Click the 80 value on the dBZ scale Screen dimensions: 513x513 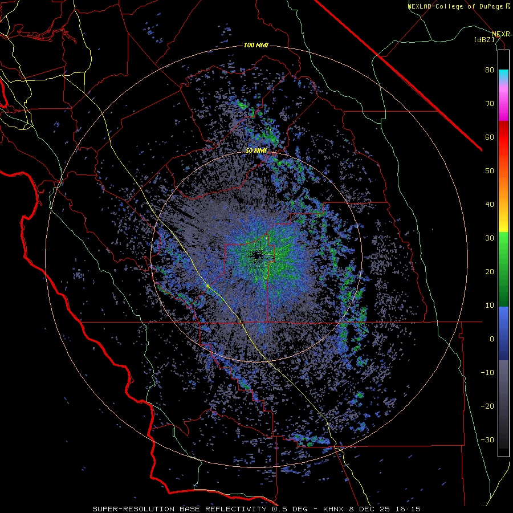tap(490, 70)
